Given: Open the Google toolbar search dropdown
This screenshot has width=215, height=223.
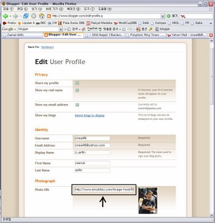Looking at the screenshot, I should pos(61,29).
